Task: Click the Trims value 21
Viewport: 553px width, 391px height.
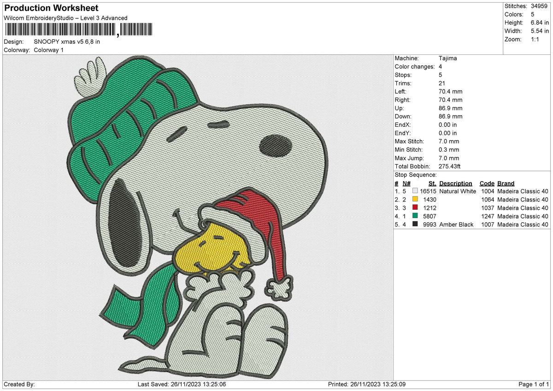Action: coord(442,83)
